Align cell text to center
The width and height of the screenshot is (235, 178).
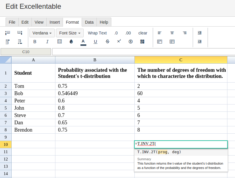point(172,33)
